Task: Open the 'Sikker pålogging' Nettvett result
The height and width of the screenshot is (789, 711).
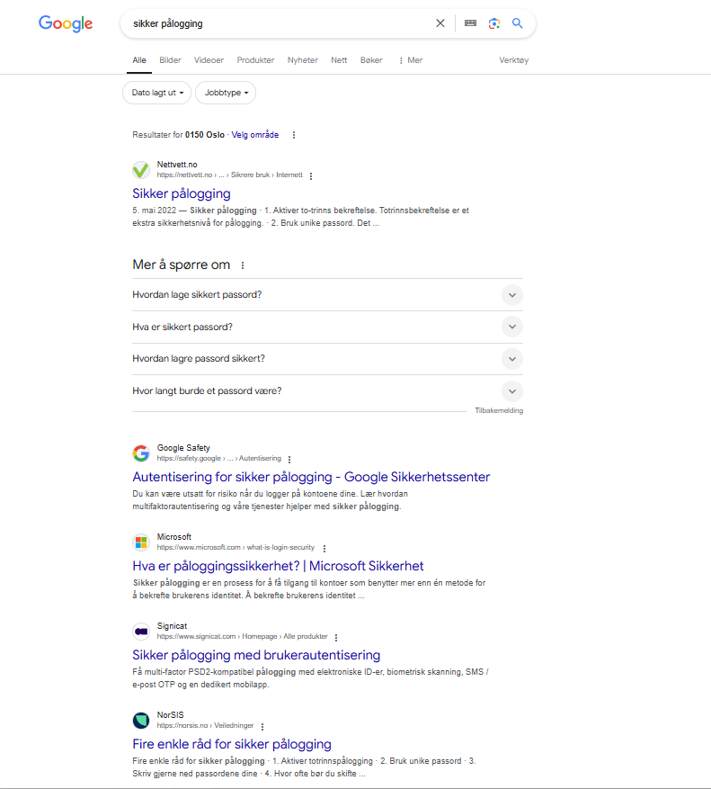Action: pos(182,193)
